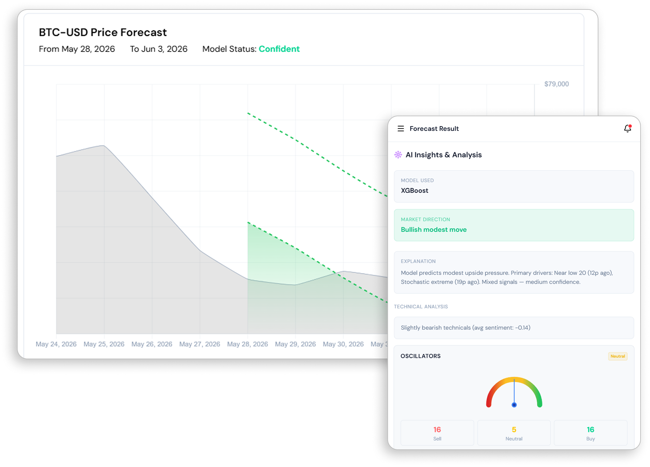The width and height of the screenshot is (650, 467).
Task: Click the To Jun 3, 2026 date
Action: (159, 49)
